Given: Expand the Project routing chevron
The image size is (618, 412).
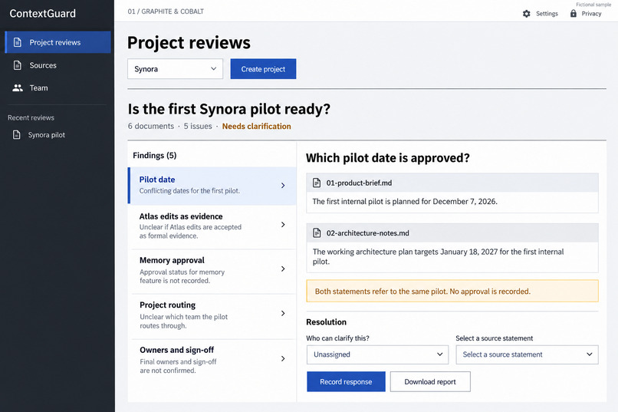Looking at the screenshot, I should tap(283, 313).
